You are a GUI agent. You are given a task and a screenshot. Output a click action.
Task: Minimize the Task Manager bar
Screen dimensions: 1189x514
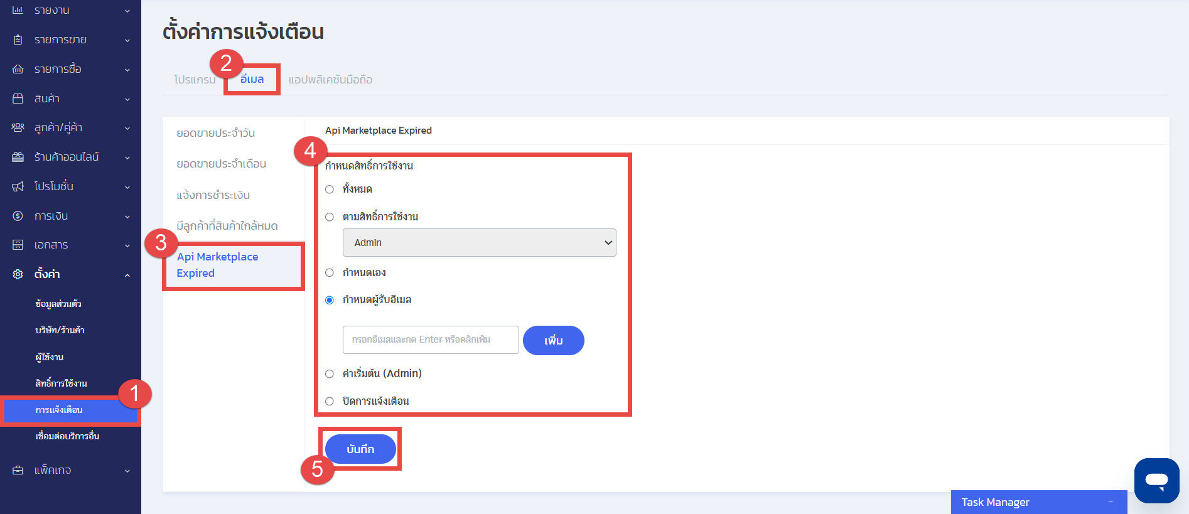coord(1111,502)
